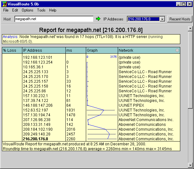Click the 2457 ms value
Screen dimensions: 194x169
click(71, 134)
